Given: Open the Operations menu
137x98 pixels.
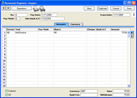Looking at the screenshot, I should point(22,8).
